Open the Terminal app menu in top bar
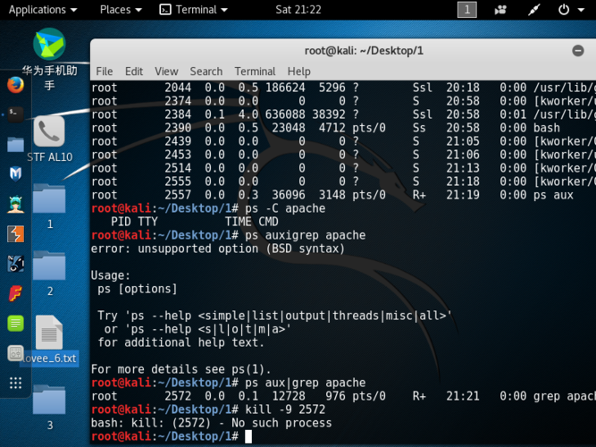 pyautogui.click(x=194, y=10)
